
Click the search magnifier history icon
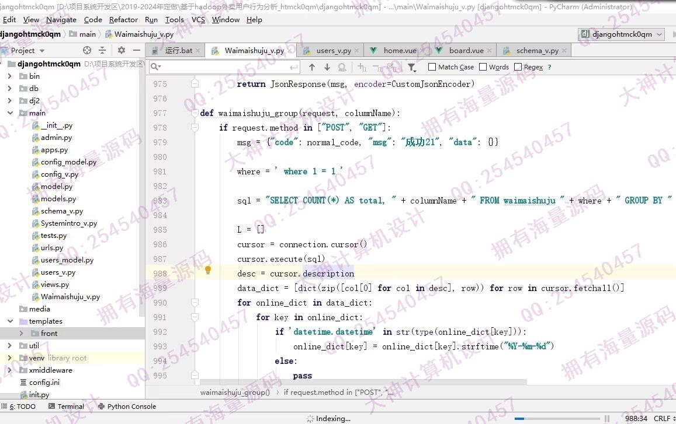point(155,66)
